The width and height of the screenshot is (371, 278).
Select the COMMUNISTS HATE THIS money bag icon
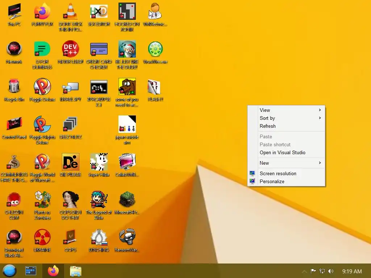[x=14, y=162]
